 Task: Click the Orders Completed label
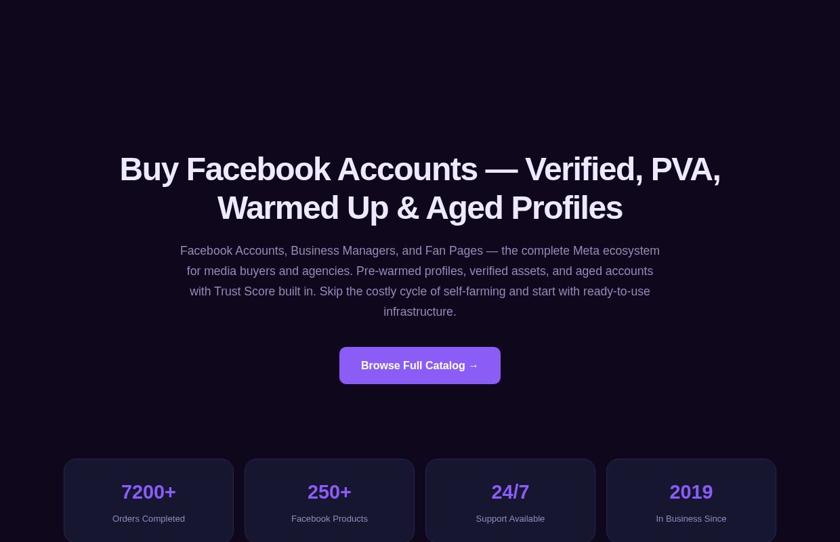pyautogui.click(x=148, y=518)
